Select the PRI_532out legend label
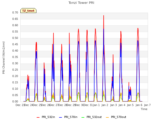 [94, 117]
